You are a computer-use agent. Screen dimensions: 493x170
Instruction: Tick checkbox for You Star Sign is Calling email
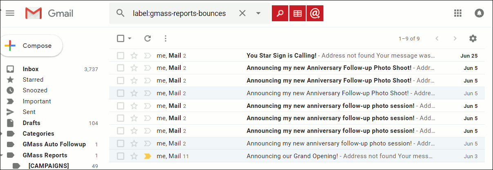pos(121,56)
